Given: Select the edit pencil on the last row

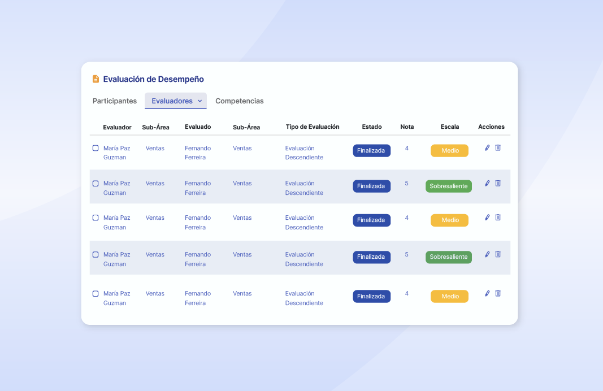Looking at the screenshot, I should (x=487, y=293).
